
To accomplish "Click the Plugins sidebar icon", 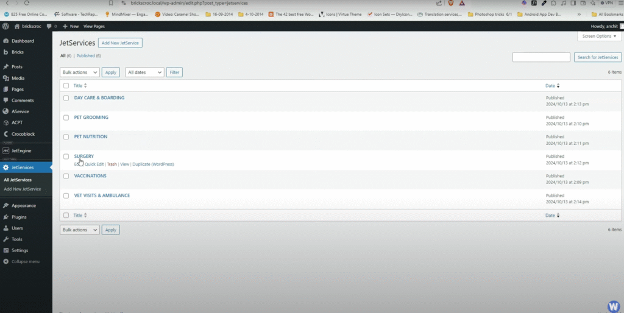I will click(5, 217).
